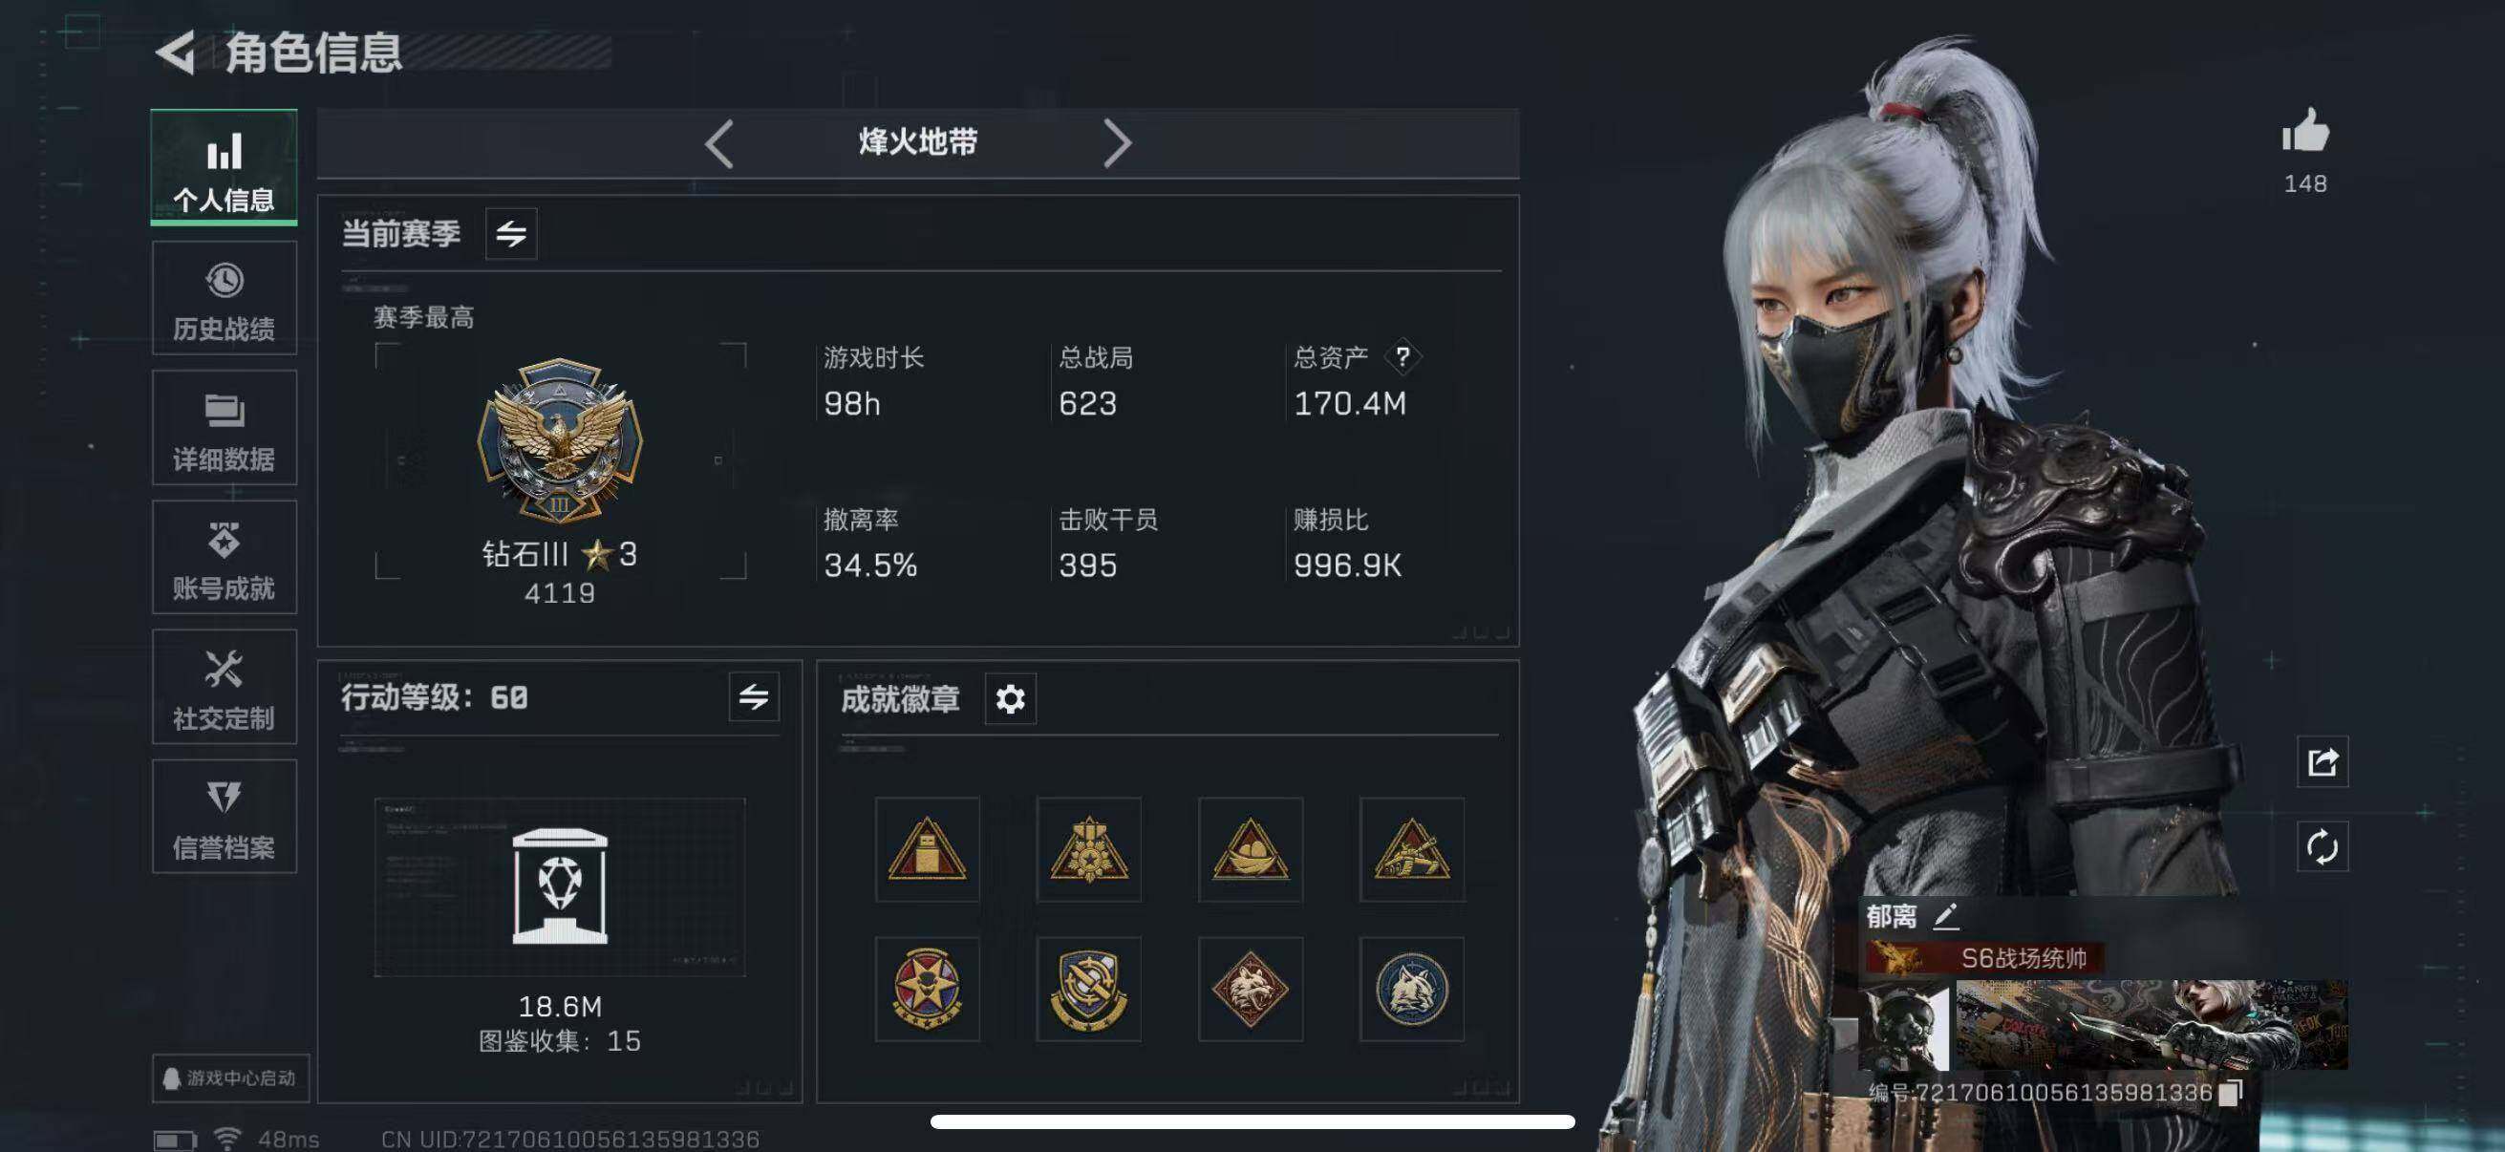Edit nickname 郁离 with the pencil icon
The width and height of the screenshot is (2505, 1152).
(x=1945, y=916)
